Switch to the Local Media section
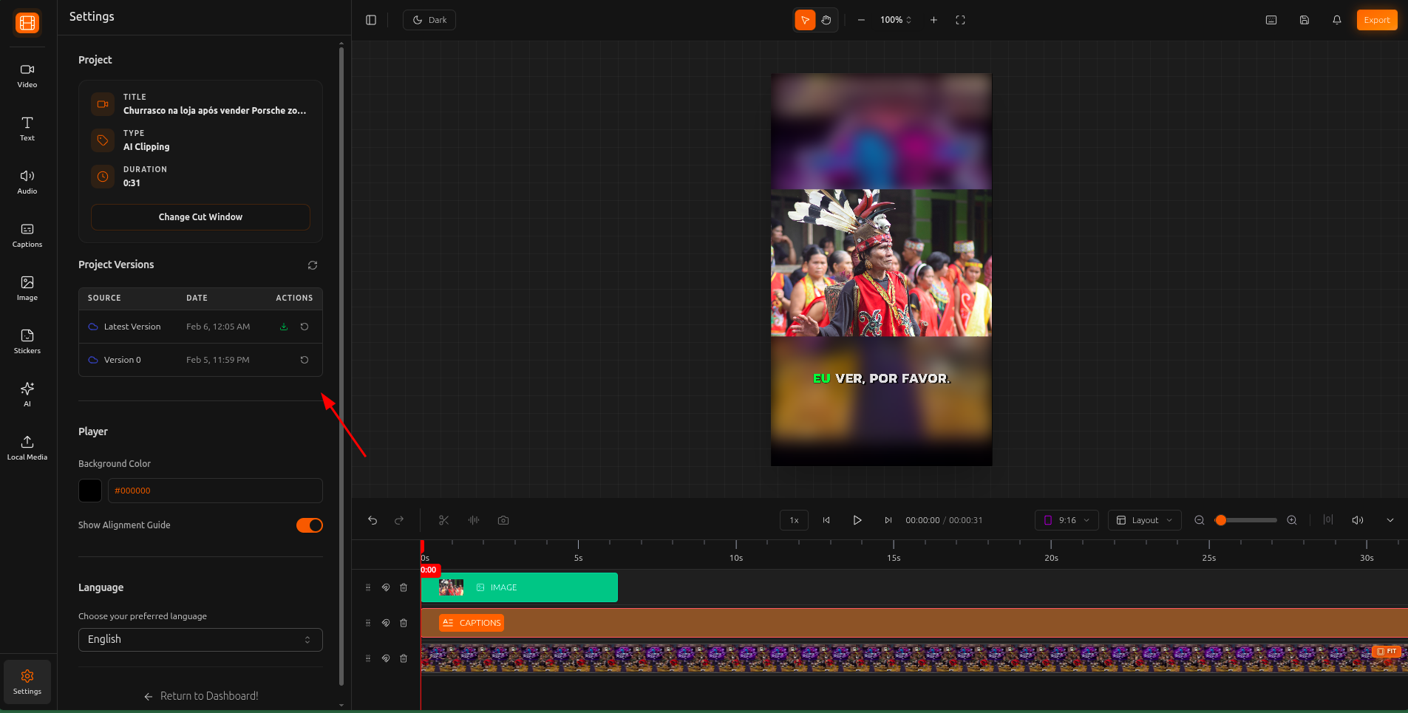Screen dimensions: 1408x713 tap(27, 446)
